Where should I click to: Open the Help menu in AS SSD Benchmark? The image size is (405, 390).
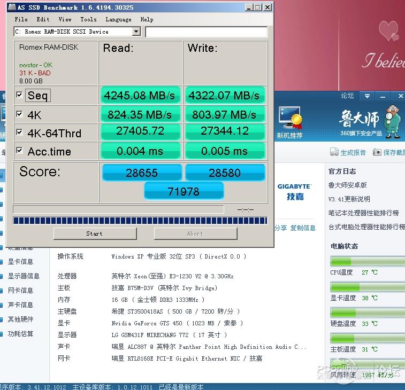[147, 19]
